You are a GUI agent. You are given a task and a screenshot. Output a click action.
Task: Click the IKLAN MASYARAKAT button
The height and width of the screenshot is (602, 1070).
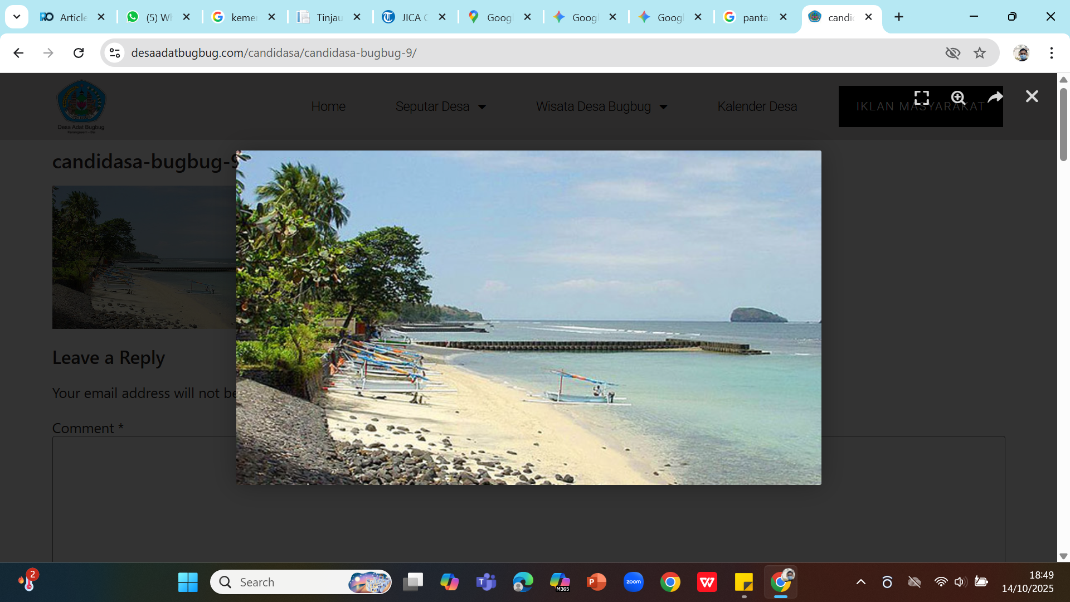921,106
